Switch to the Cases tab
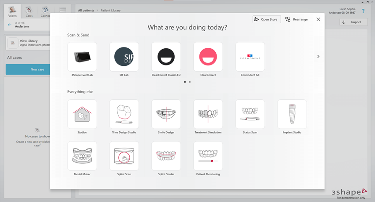The width and height of the screenshot is (375, 202). pyautogui.click(x=29, y=11)
